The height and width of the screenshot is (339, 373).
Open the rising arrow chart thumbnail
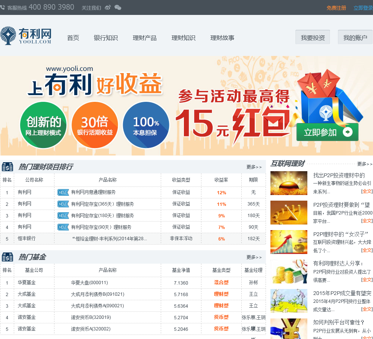(x=289, y=242)
